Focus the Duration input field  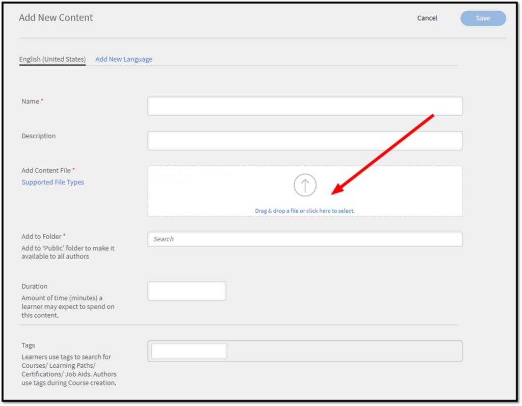pyautogui.click(x=187, y=291)
